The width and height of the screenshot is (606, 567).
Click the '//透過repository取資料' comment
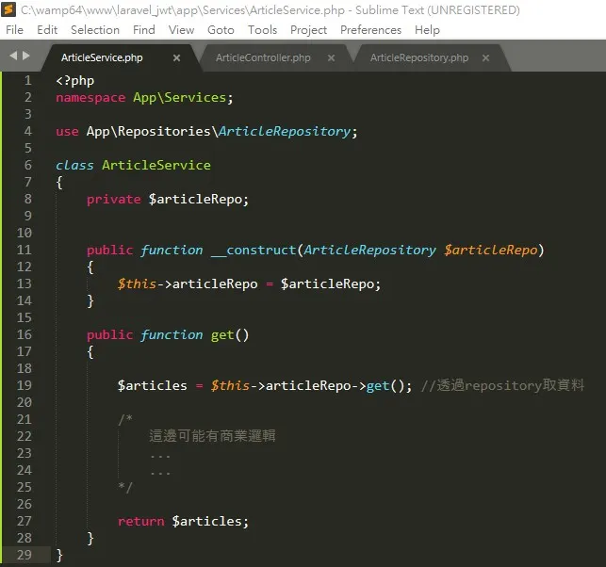click(x=502, y=385)
